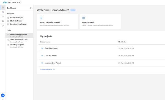The height and width of the screenshot is (100, 165).
Task: Open the Help icon in left rail
Action: point(3,25)
